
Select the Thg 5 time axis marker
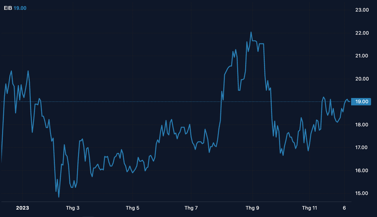click(x=132, y=208)
